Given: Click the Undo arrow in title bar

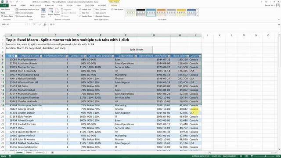Looking at the screenshot, I should [x=11, y=2].
